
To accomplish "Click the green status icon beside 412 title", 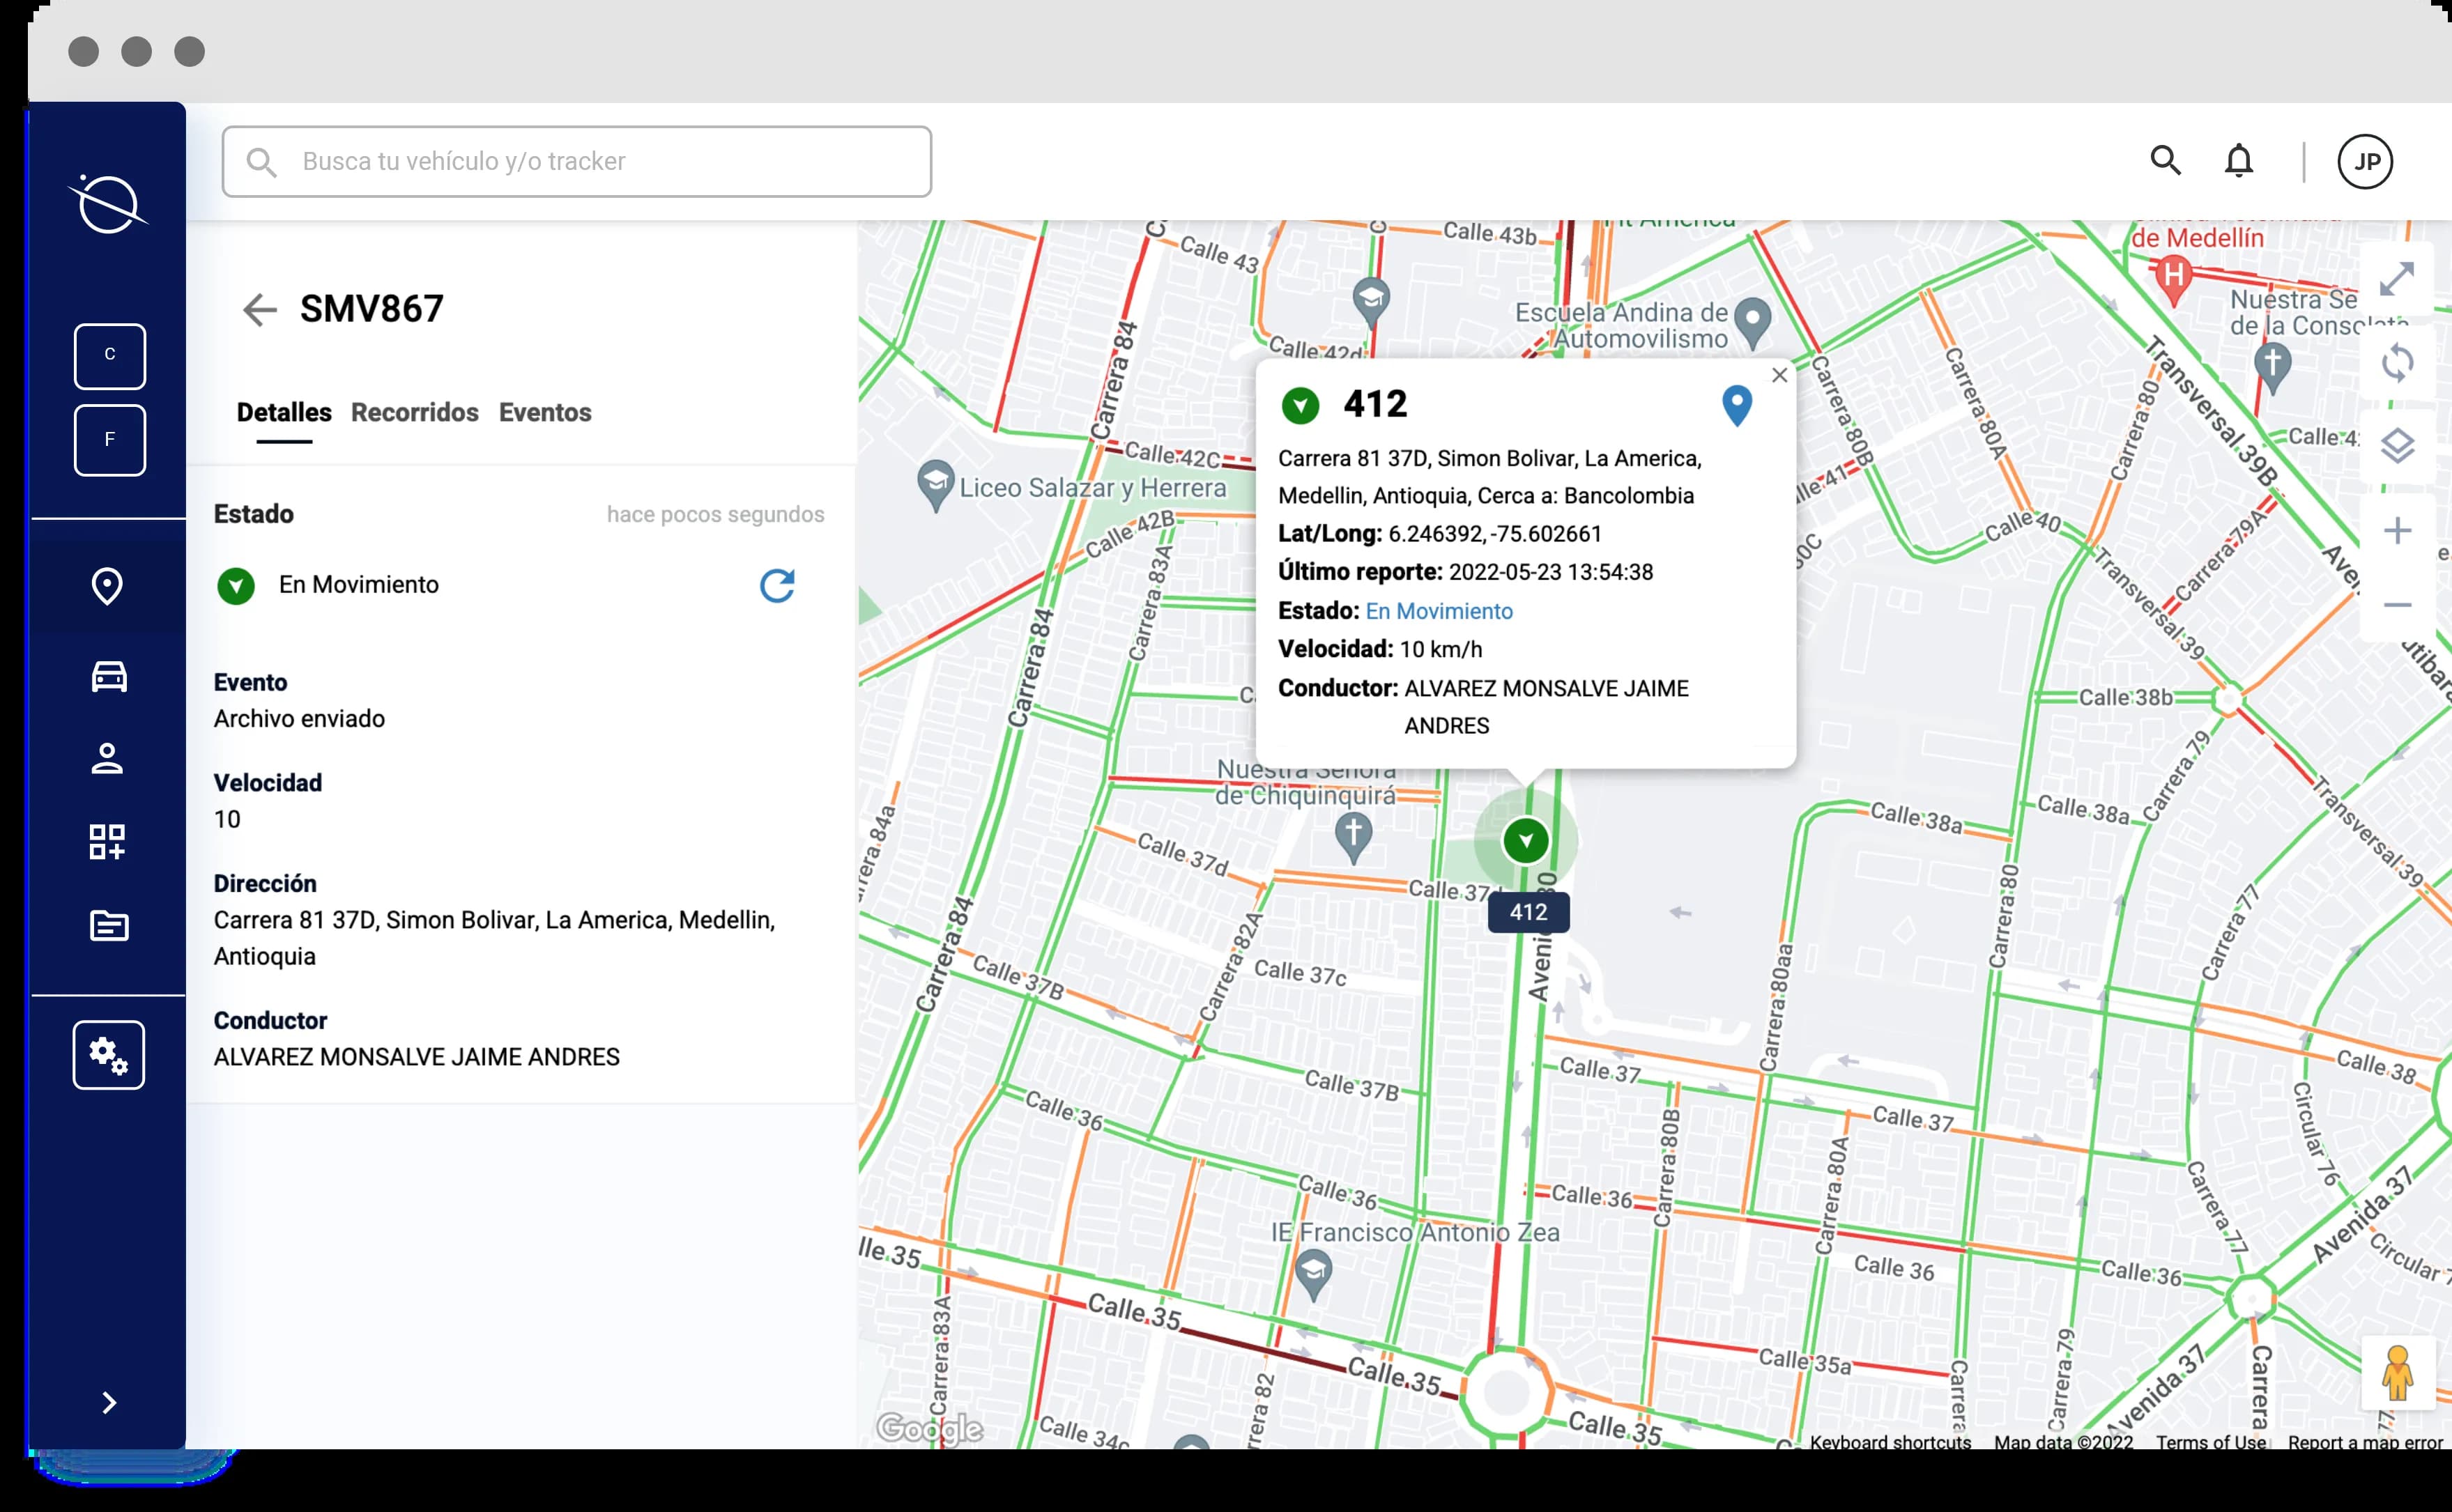I will point(1300,405).
